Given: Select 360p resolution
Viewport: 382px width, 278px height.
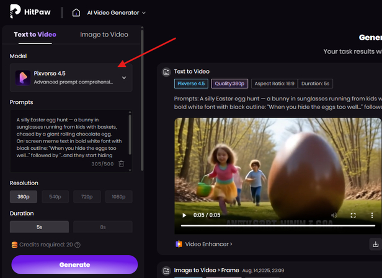Looking at the screenshot, I should 24,196.
